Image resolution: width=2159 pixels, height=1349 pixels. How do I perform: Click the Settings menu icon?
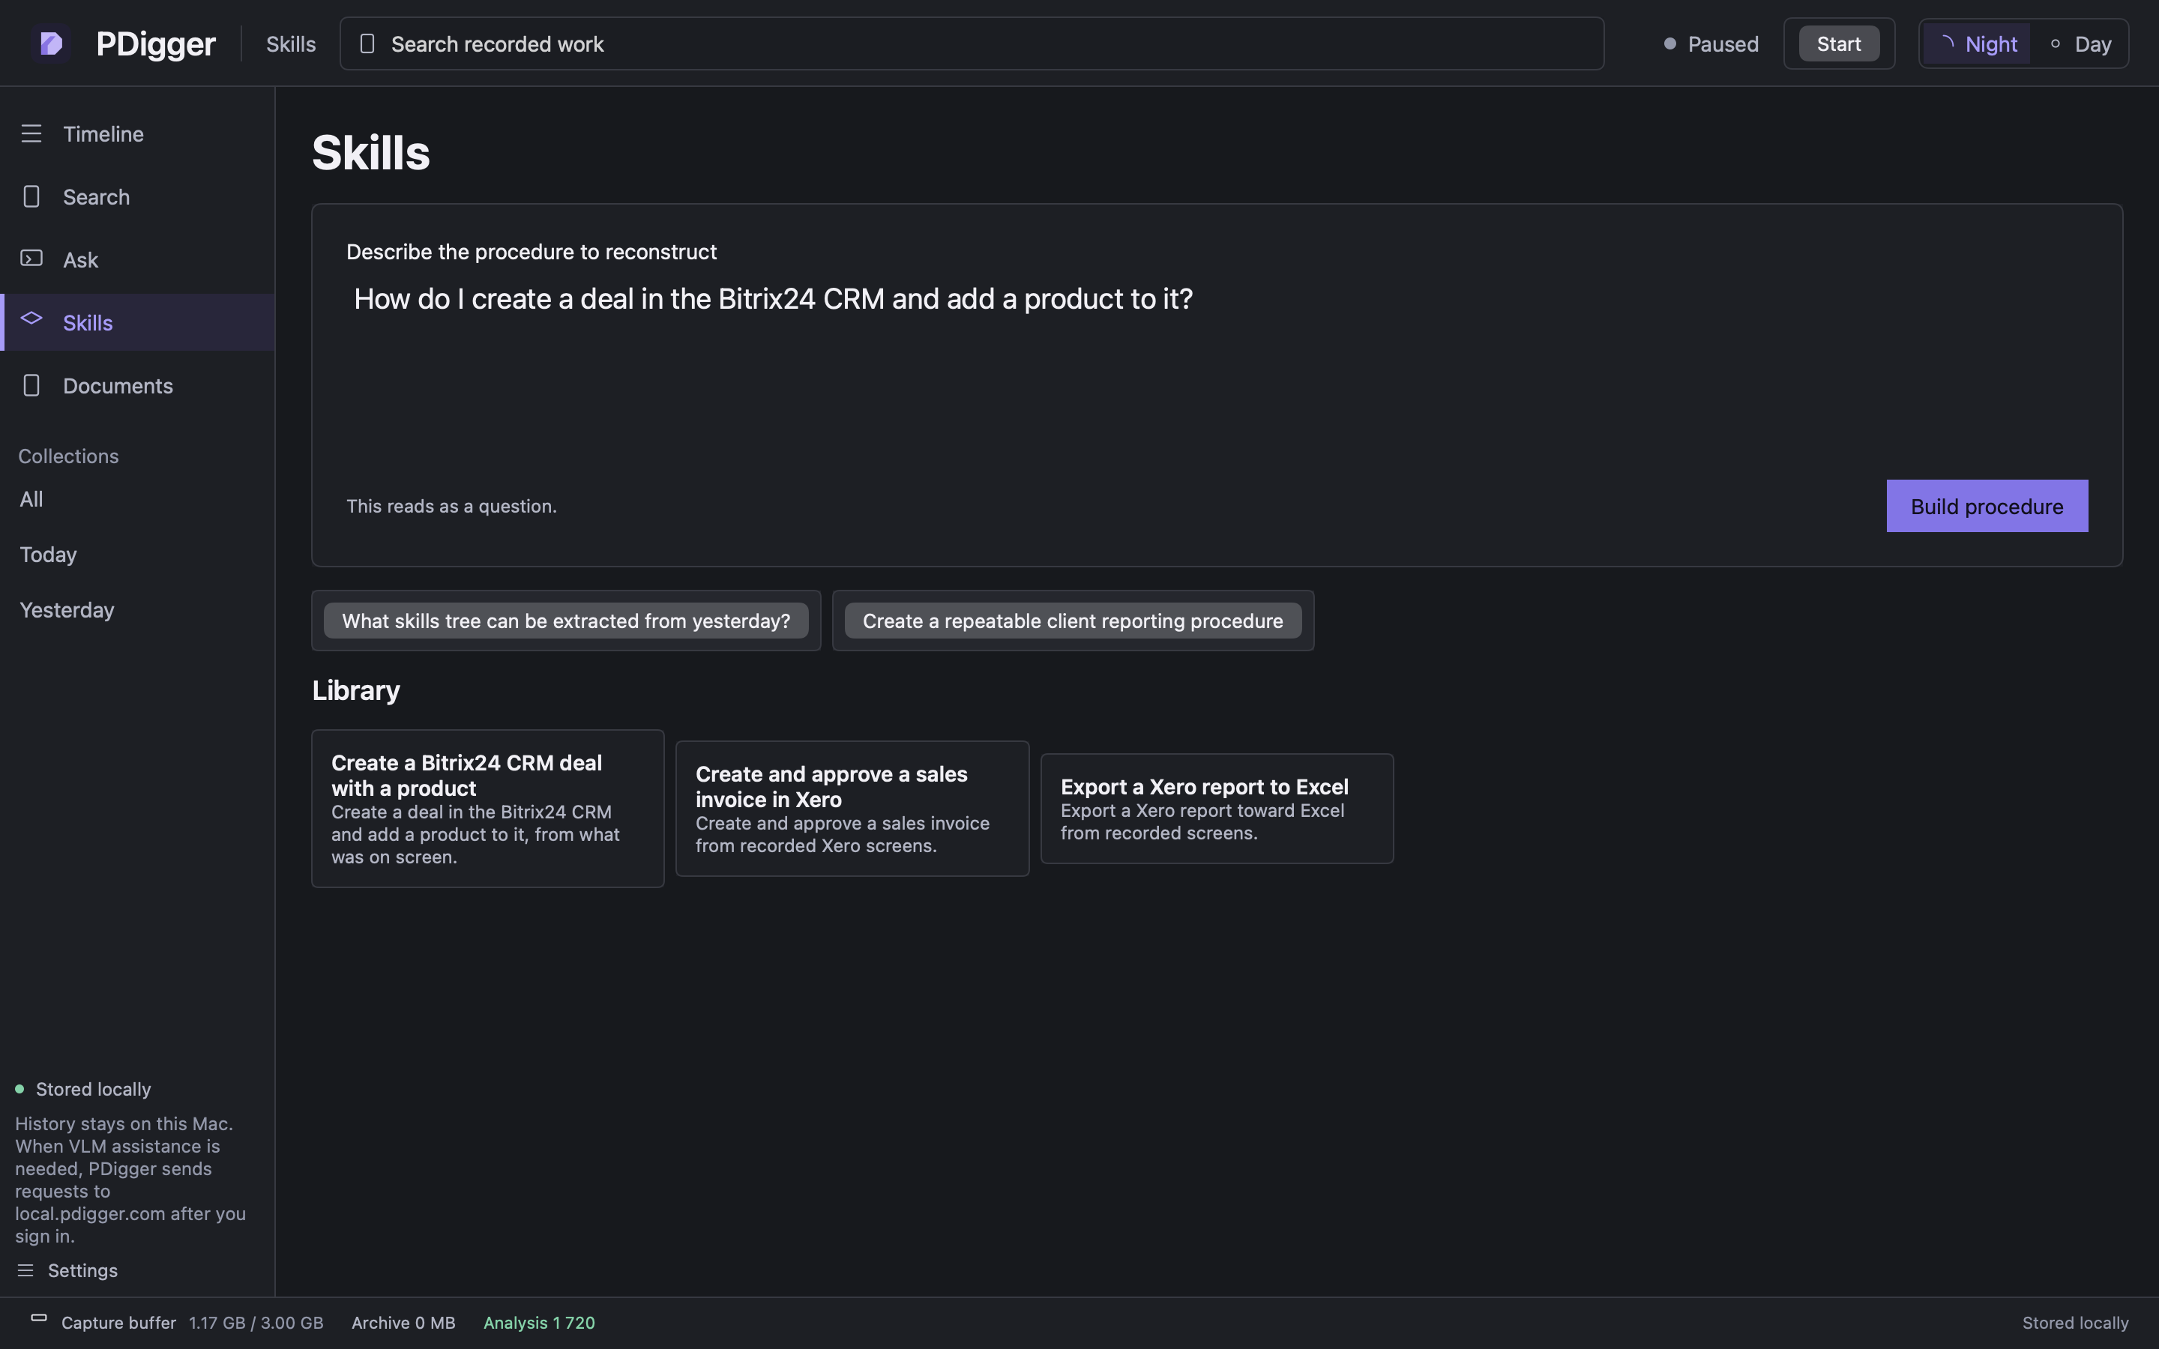[25, 1270]
